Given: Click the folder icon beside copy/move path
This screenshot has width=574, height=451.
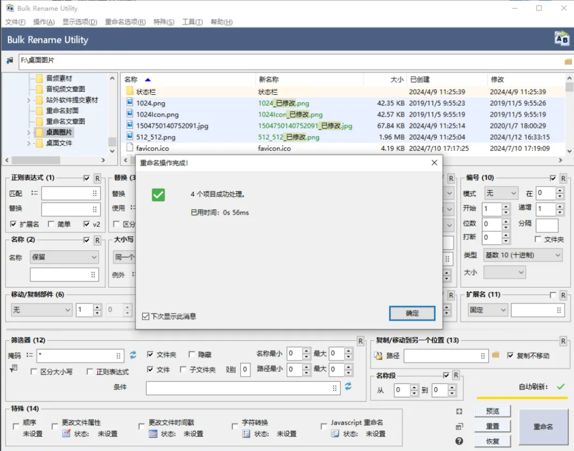Looking at the screenshot, I should click(496, 355).
